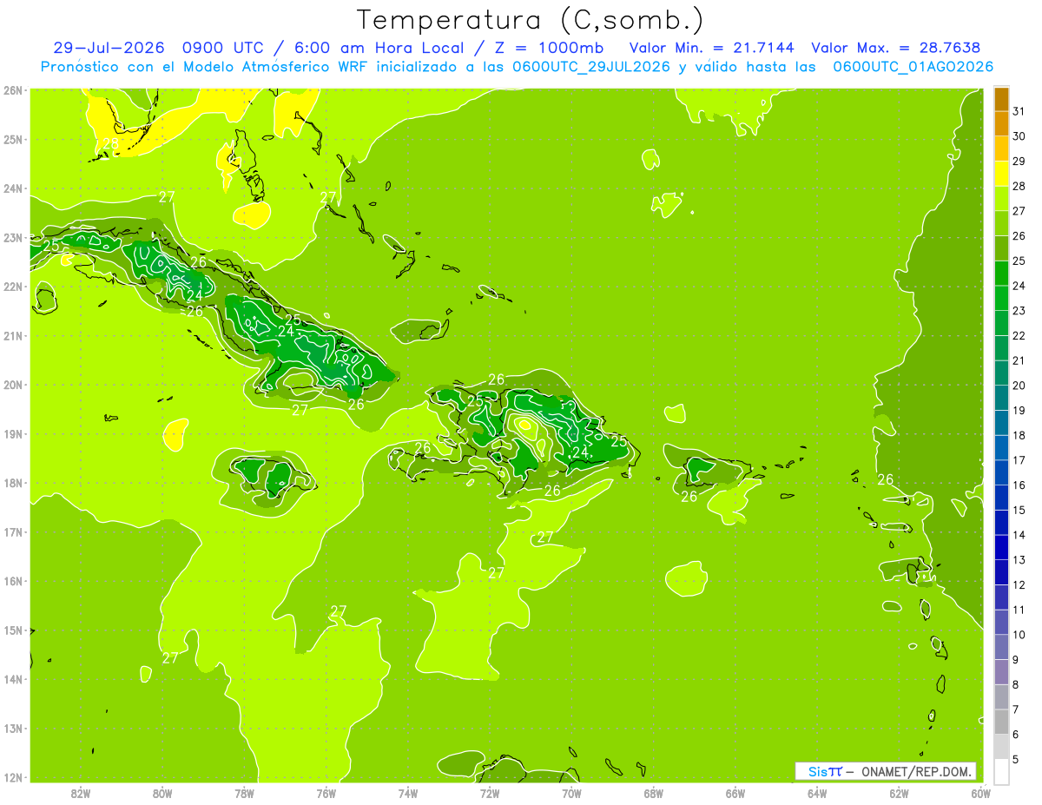This screenshot has height=805, width=1042.
Task: Select the "Z = 1000mb" level label
Action: click(549, 48)
